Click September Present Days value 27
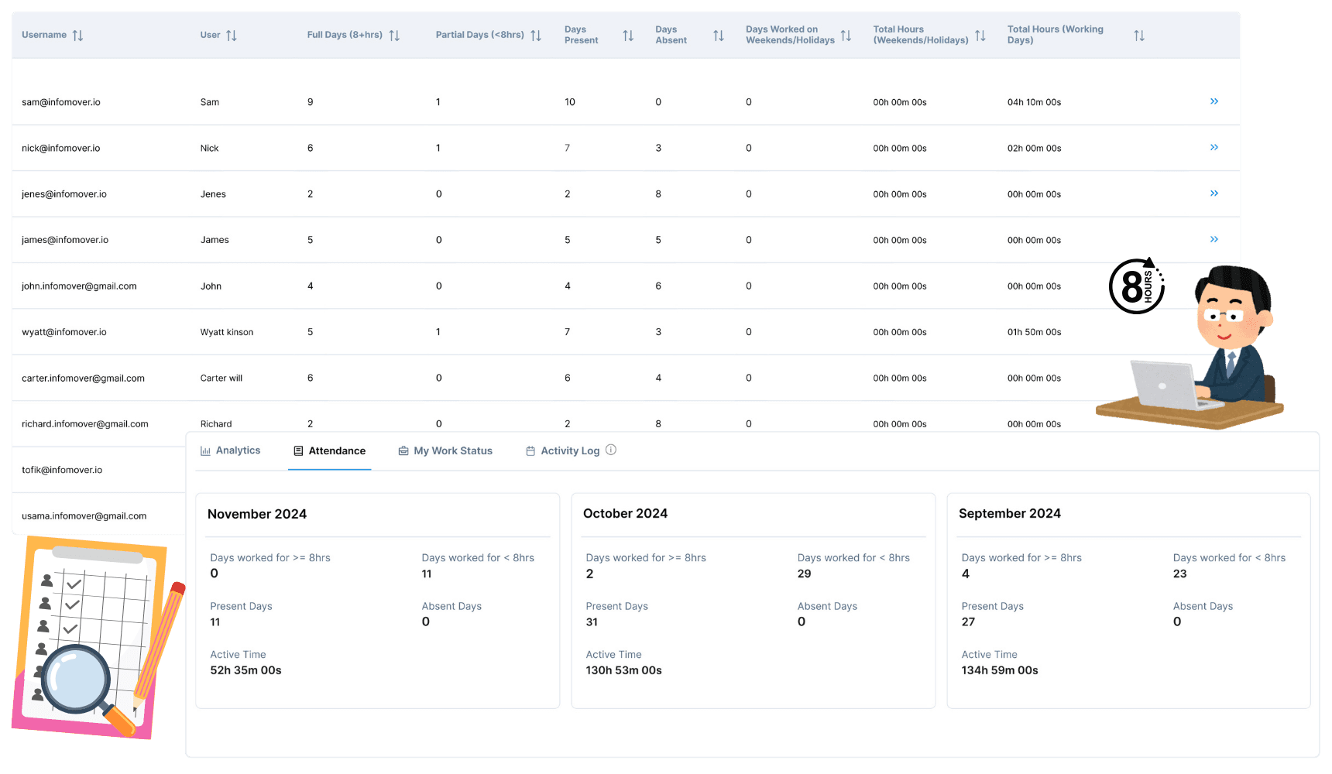The width and height of the screenshot is (1332, 774). (968, 622)
